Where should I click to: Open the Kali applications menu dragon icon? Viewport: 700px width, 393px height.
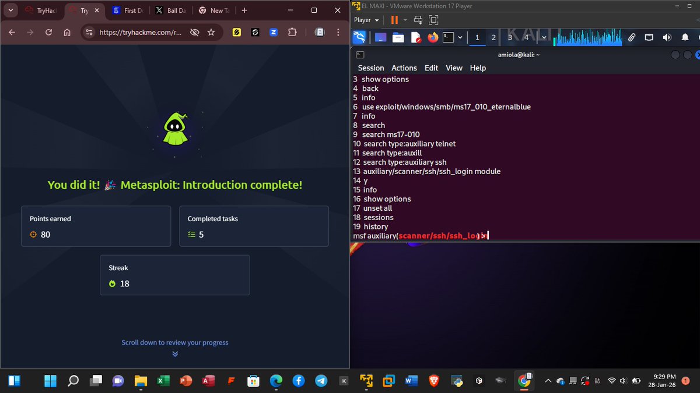tap(359, 37)
